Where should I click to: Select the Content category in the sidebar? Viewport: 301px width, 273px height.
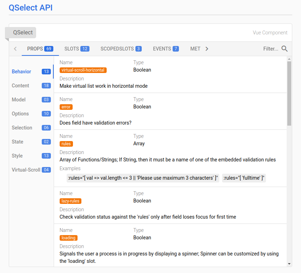20,86
